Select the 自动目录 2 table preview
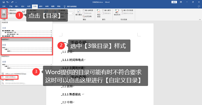Screen dimensions: 202x105 (x=27, y=63)
